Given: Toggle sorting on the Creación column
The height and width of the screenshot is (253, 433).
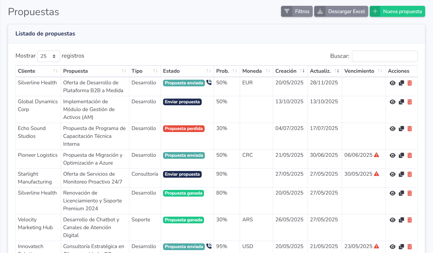Looking at the screenshot, I should [x=303, y=71].
